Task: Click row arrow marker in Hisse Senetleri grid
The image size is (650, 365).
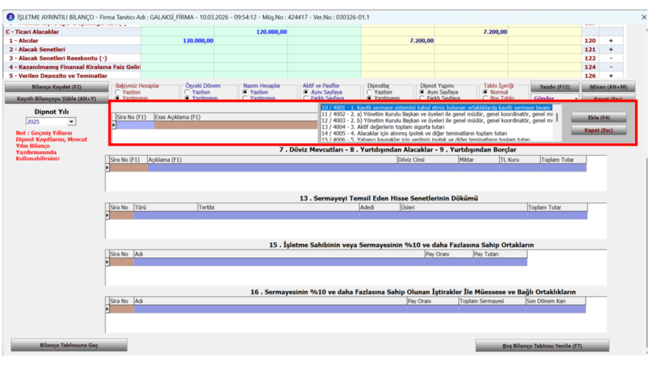Action: coord(107,215)
